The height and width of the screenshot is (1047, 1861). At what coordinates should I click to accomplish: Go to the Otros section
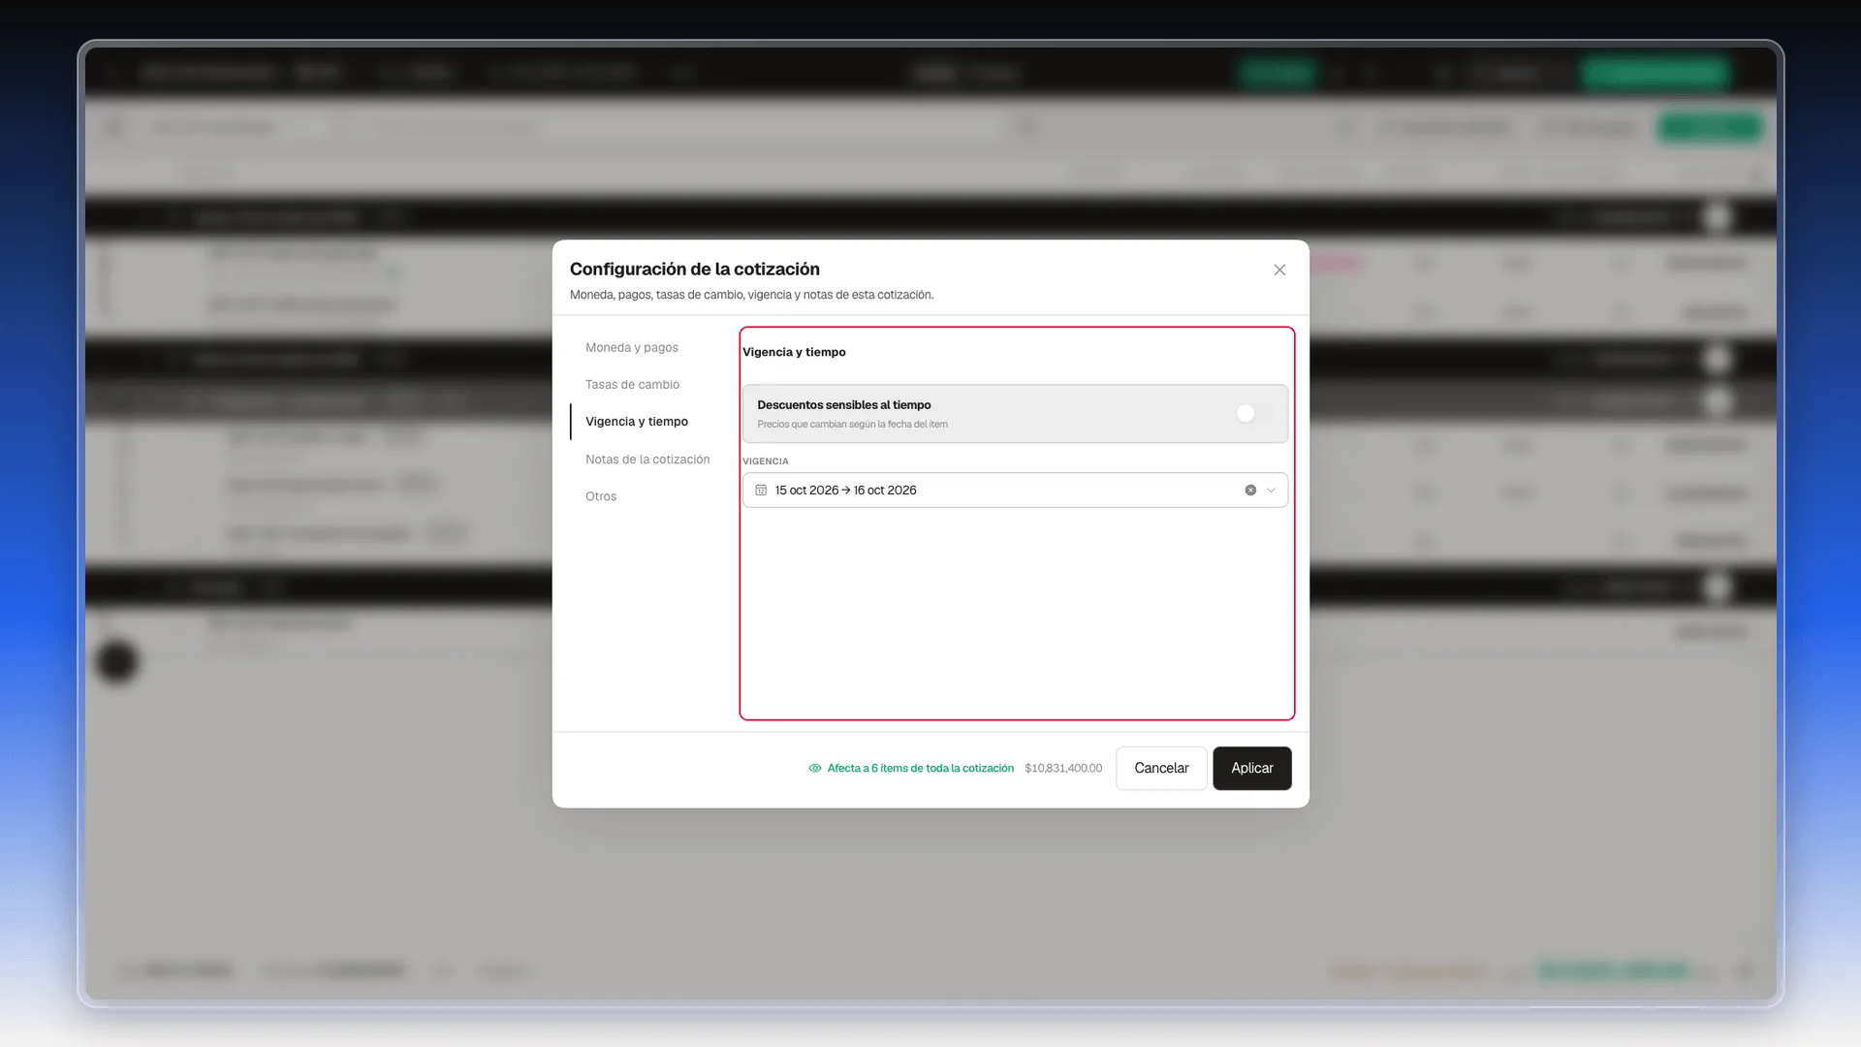coord(601,496)
